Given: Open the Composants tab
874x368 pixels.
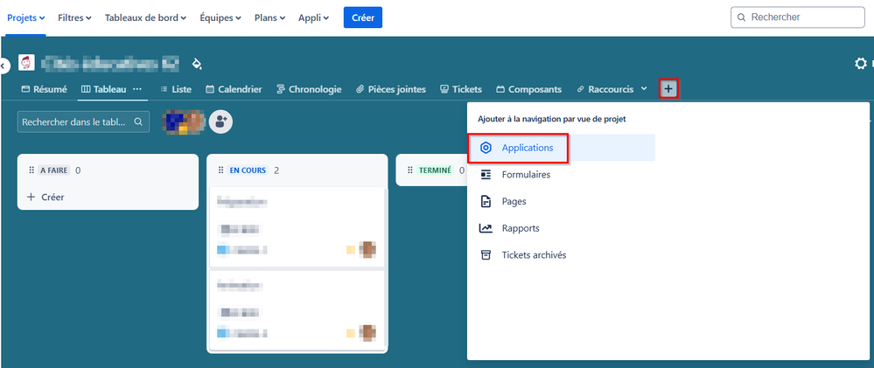Looking at the screenshot, I should coord(529,89).
